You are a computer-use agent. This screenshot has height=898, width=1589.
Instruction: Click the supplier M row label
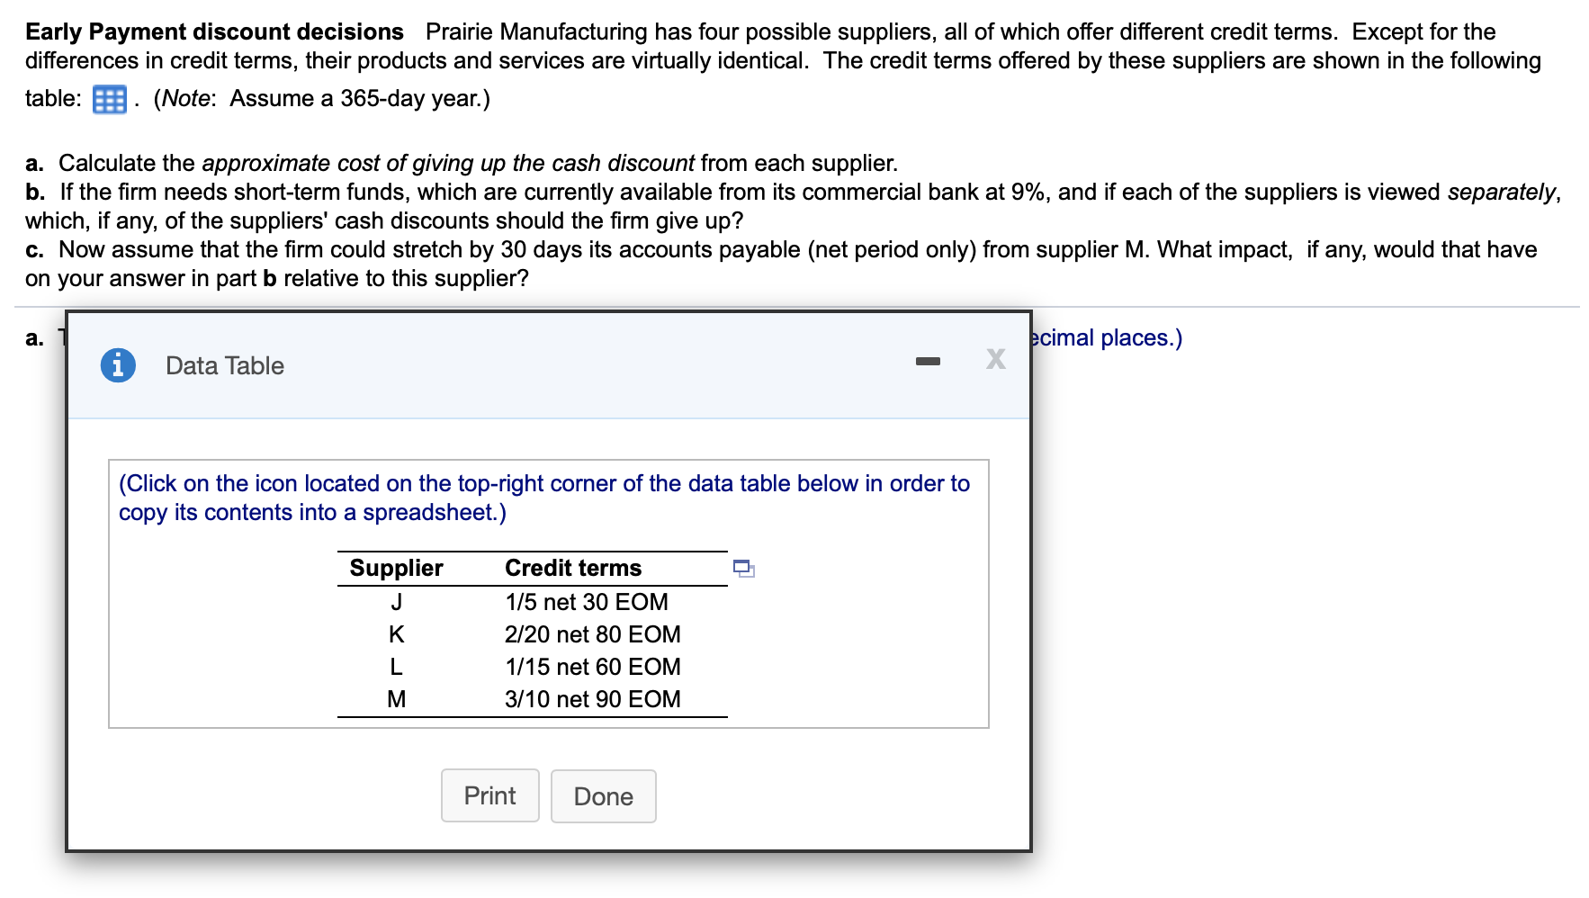[397, 699]
